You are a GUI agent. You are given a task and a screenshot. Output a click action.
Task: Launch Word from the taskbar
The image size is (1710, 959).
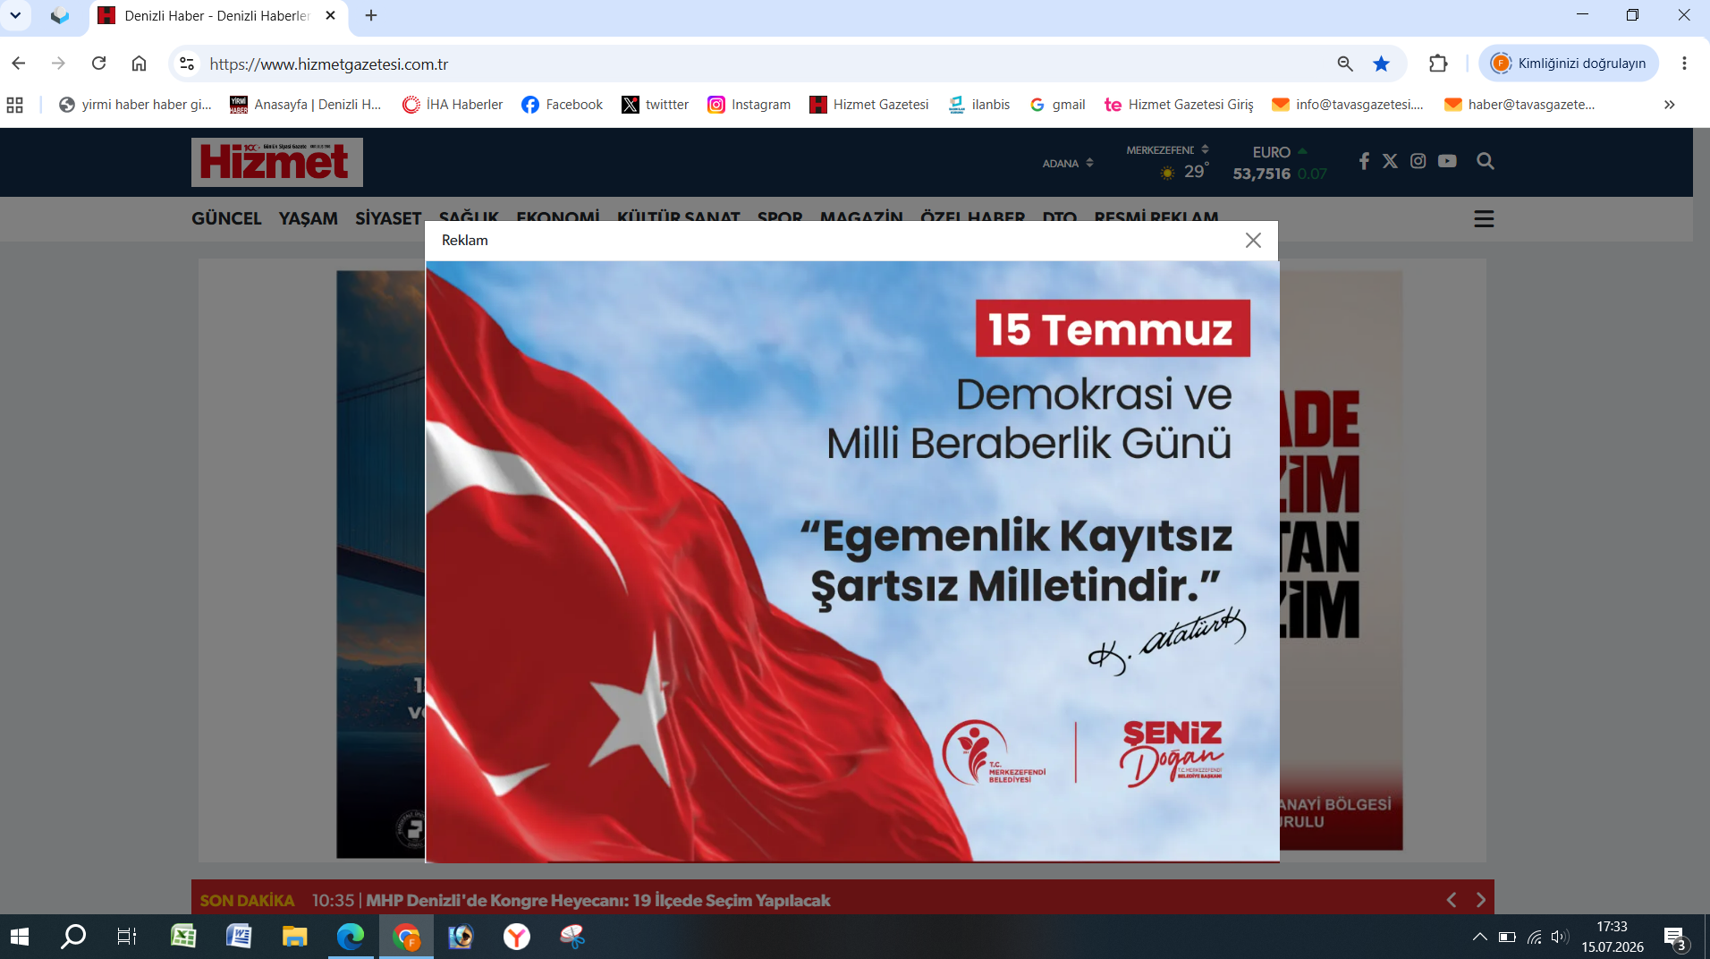tap(239, 937)
